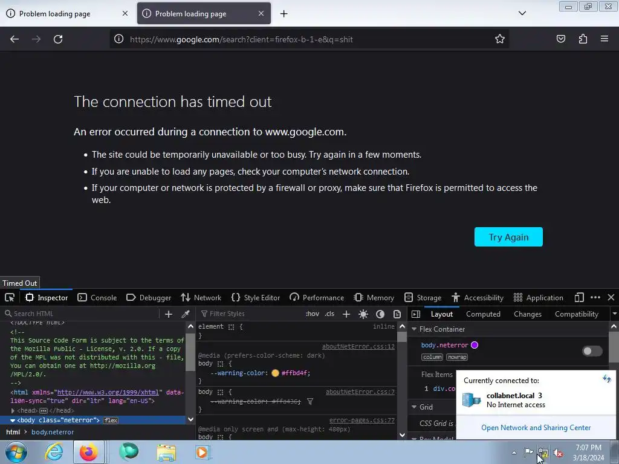Open the Pocket save icon
This screenshot has height=464, width=619.
pos(561,39)
